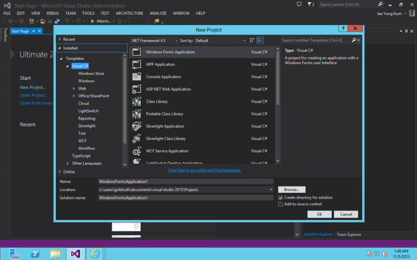The image size is (417, 260).
Task: Open the DEBUG menu
Action: pos(53,13)
